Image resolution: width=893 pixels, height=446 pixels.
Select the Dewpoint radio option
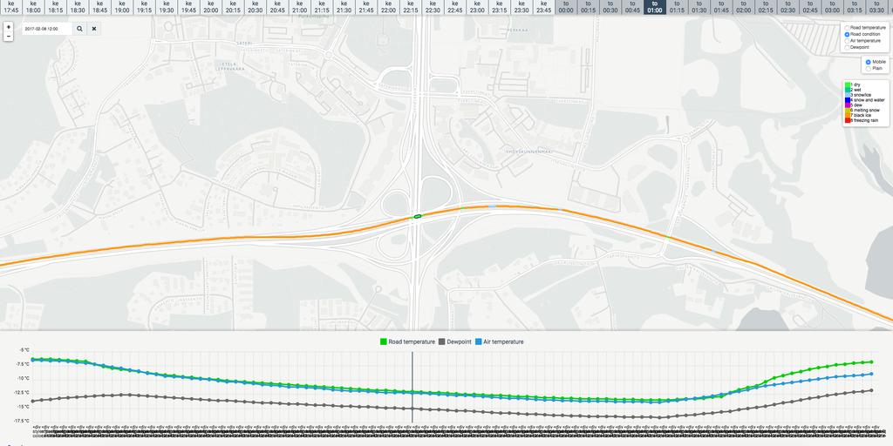click(847, 47)
